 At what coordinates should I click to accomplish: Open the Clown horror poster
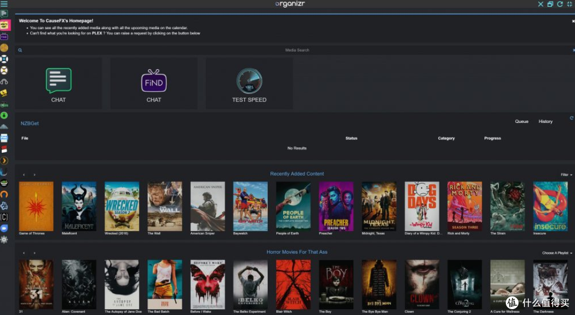tap(422, 285)
